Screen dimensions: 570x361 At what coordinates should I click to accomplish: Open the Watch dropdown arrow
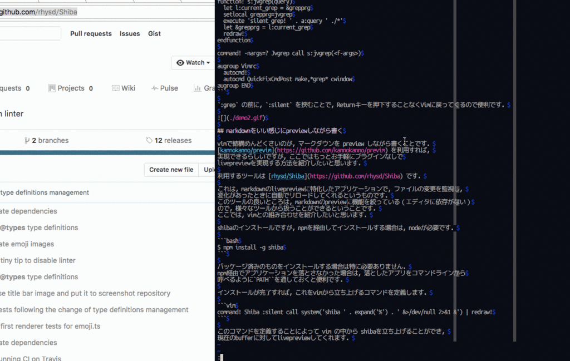point(208,63)
